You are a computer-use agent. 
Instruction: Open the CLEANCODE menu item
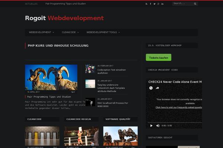click(69, 32)
